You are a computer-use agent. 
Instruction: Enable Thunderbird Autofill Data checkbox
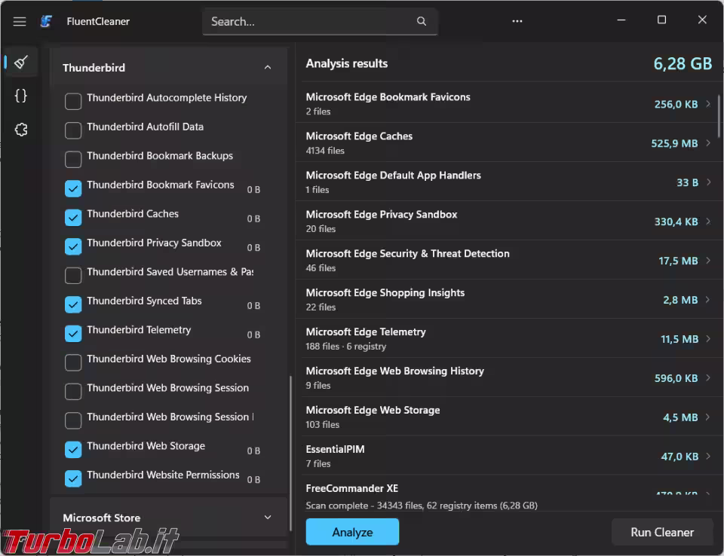73,130
